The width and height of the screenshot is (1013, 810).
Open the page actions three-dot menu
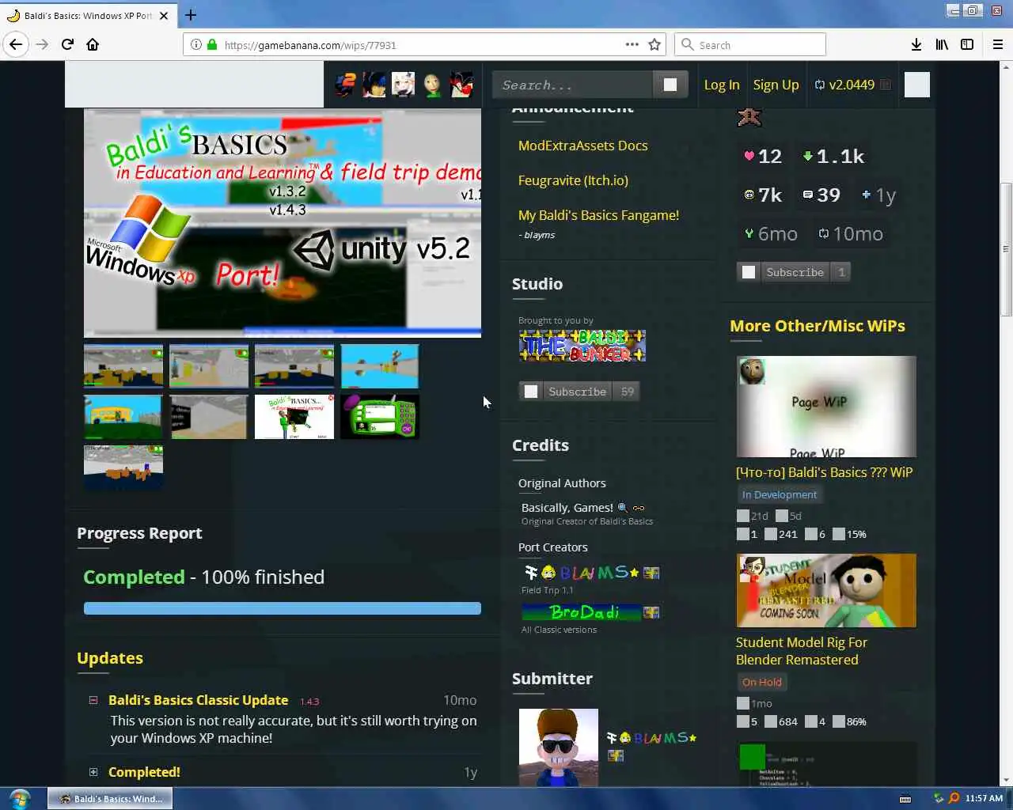pos(632,44)
